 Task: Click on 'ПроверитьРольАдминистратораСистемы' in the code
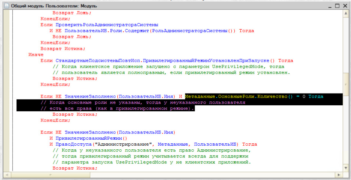(107, 25)
